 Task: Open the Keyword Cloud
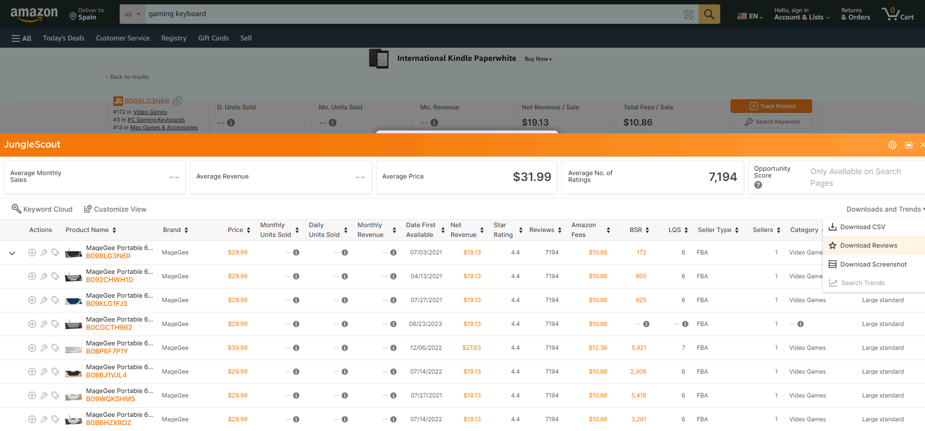(42, 209)
